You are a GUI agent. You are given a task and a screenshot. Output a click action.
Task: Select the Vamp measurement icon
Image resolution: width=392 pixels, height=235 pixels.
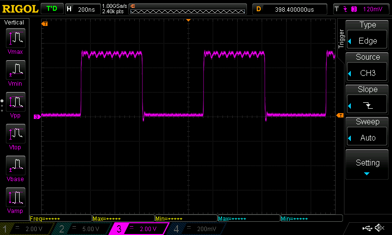click(16, 197)
